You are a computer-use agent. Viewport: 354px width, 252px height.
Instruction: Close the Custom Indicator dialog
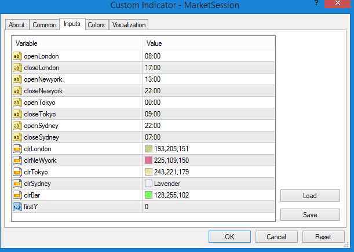[338, 3]
